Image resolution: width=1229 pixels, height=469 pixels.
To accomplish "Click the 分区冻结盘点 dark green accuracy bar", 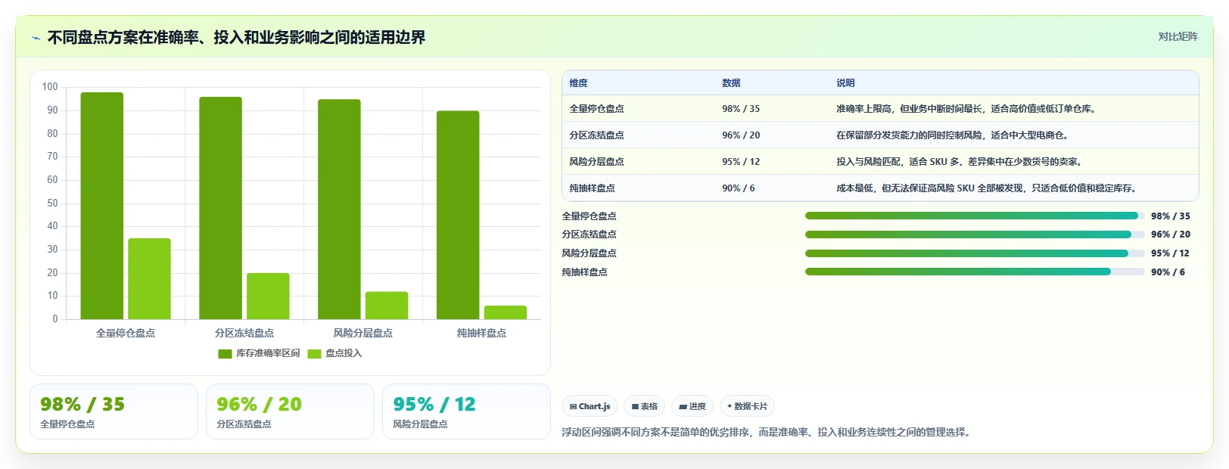I will 220,208.
